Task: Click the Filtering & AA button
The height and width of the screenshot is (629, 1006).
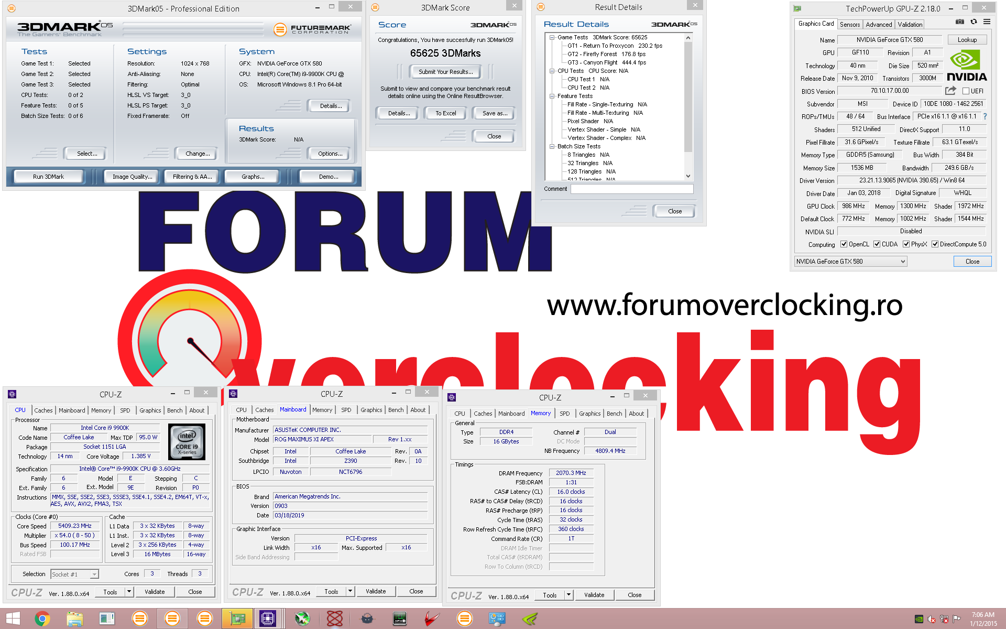Action: [x=192, y=177]
